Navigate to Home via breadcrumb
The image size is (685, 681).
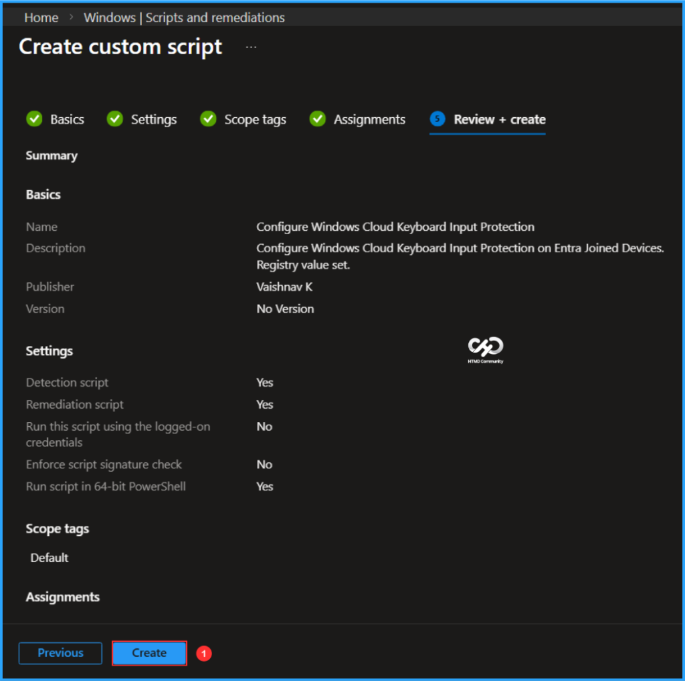coord(41,17)
